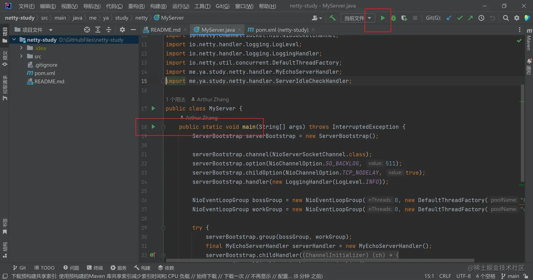Open the 项目文件 view selector dropdown

(33, 30)
